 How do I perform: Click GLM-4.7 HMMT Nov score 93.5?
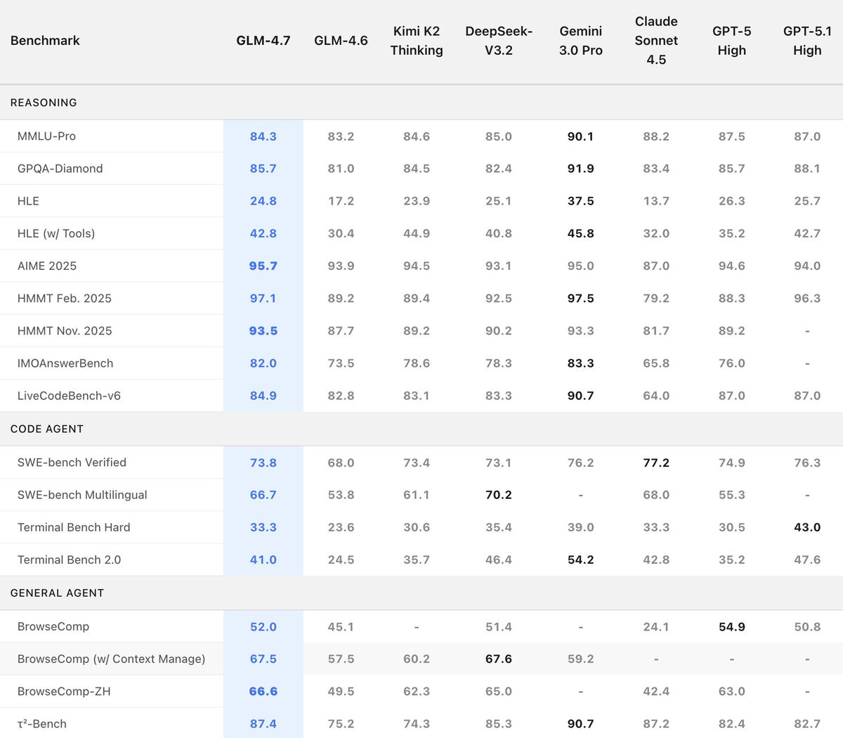tap(263, 330)
